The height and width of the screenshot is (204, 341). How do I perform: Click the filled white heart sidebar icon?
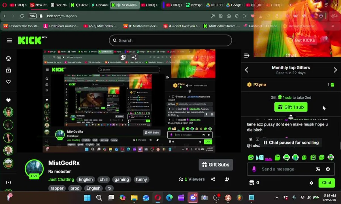(8, 100)
